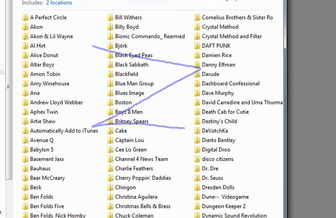Select the Chingon folder icon
The image size is (336, 218).
click(x=110, y=187)
